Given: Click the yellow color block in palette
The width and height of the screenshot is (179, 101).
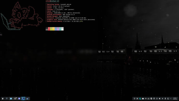Looking at the screenshot, I should 53,29.
